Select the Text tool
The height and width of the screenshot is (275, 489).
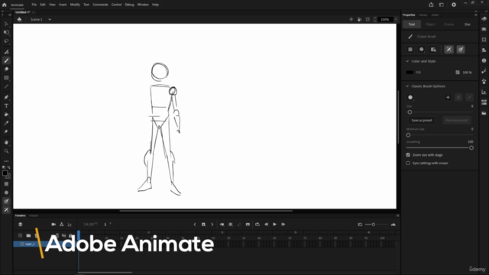click(6, 106)
